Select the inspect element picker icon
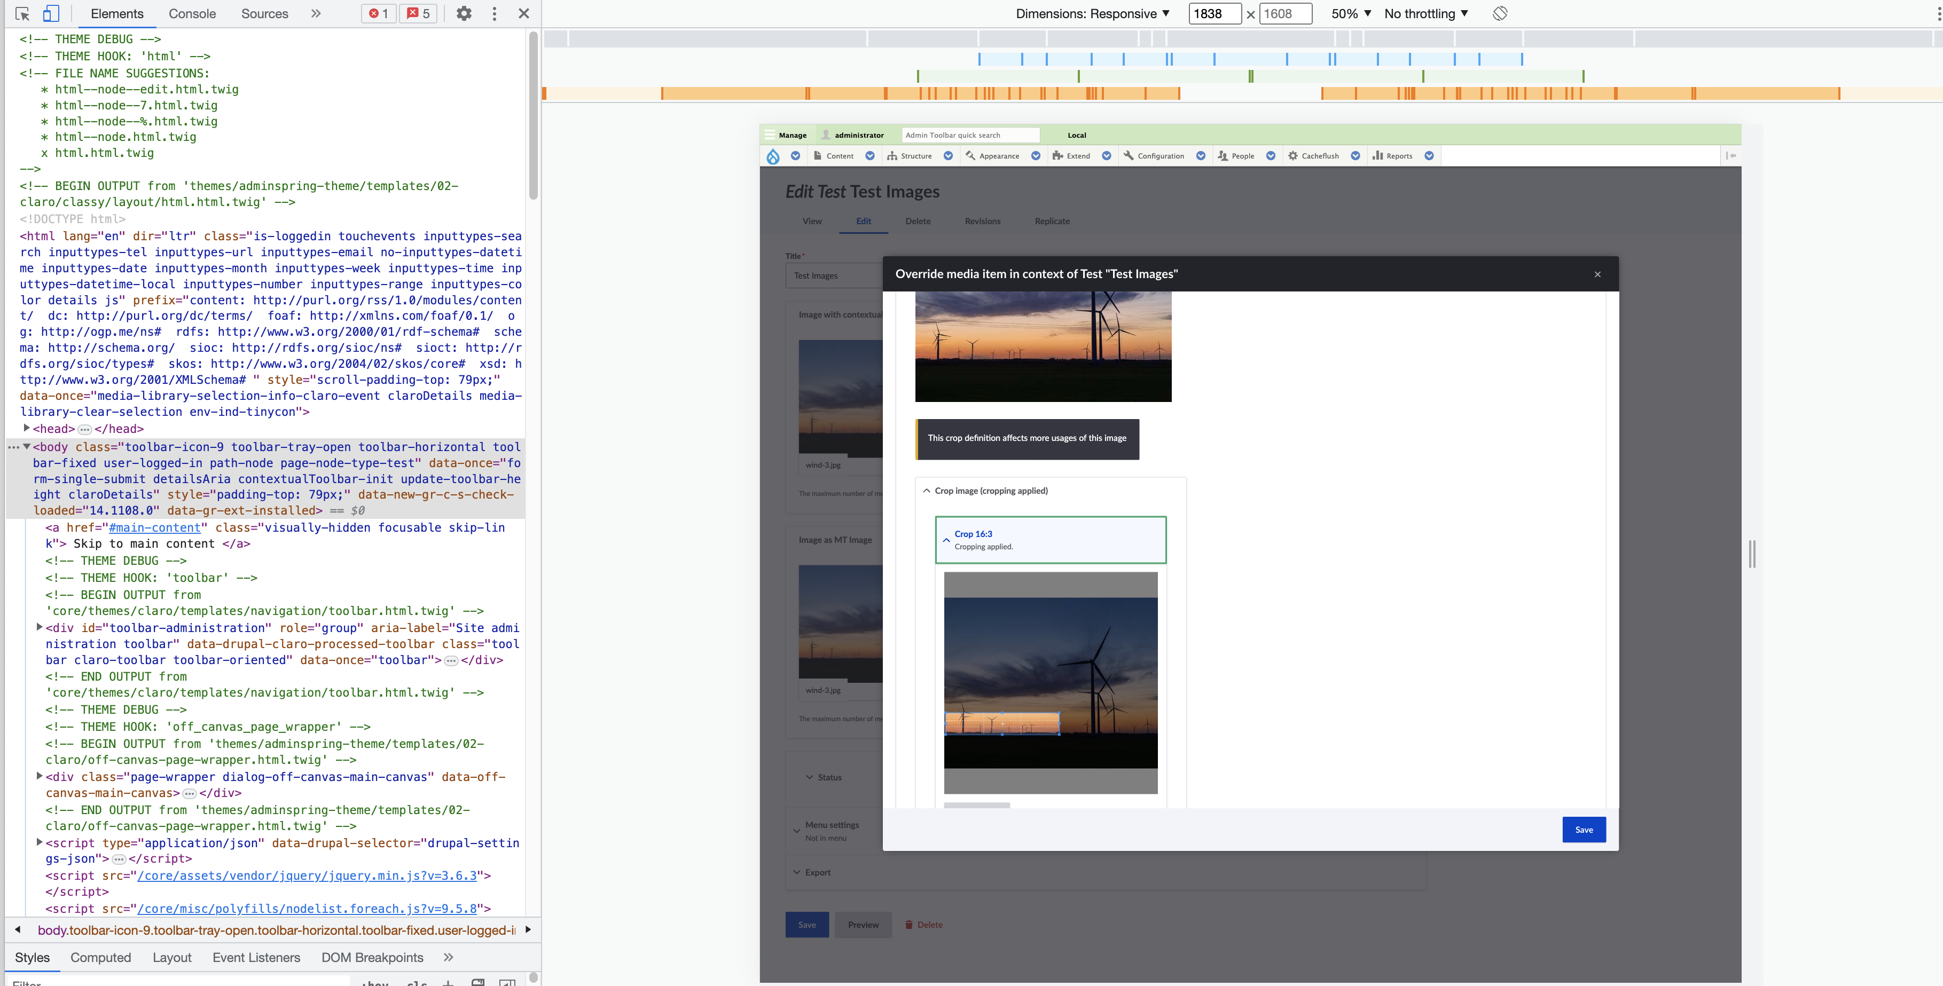This screenshot has height=986, width=1943. (x=22, y=13)
